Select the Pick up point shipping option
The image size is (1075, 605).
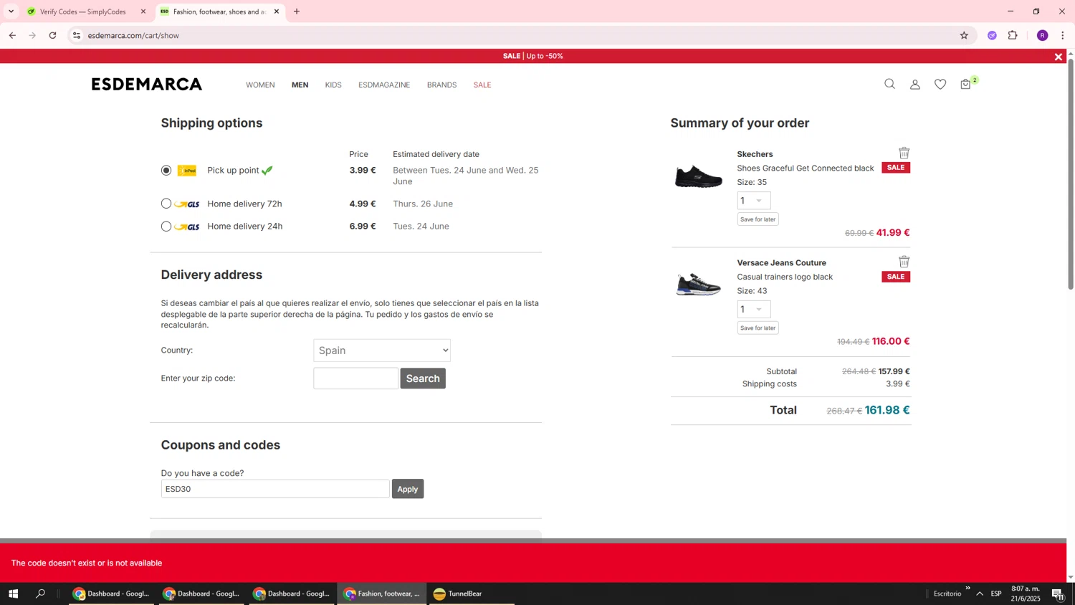pos(166,171)
